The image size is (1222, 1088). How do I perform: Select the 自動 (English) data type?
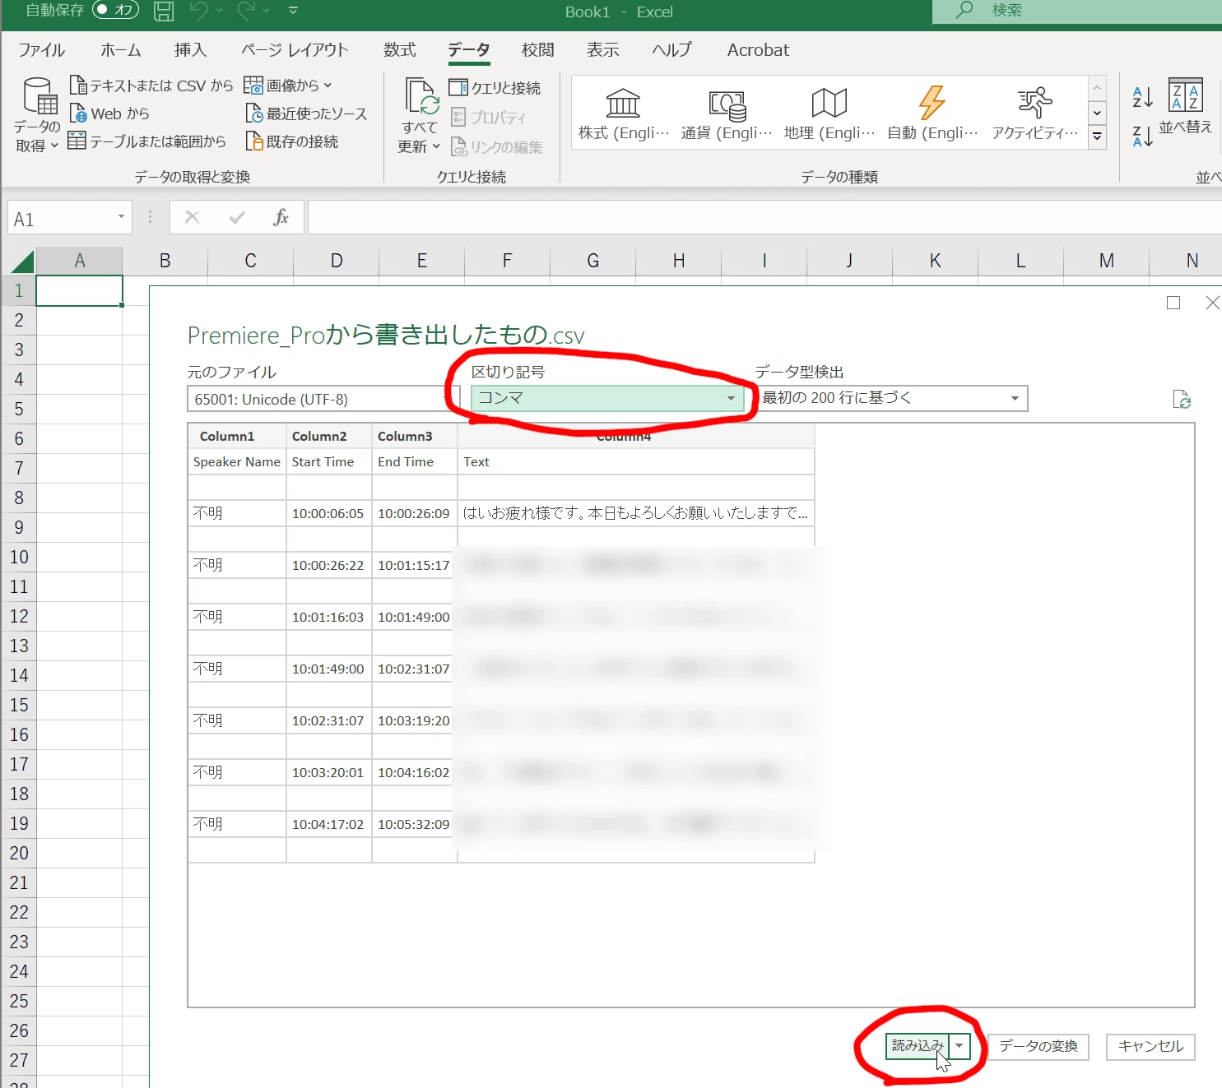[x=932, y=114]
